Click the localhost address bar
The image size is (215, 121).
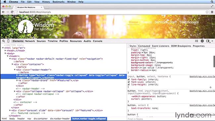[x=110, y=12]
